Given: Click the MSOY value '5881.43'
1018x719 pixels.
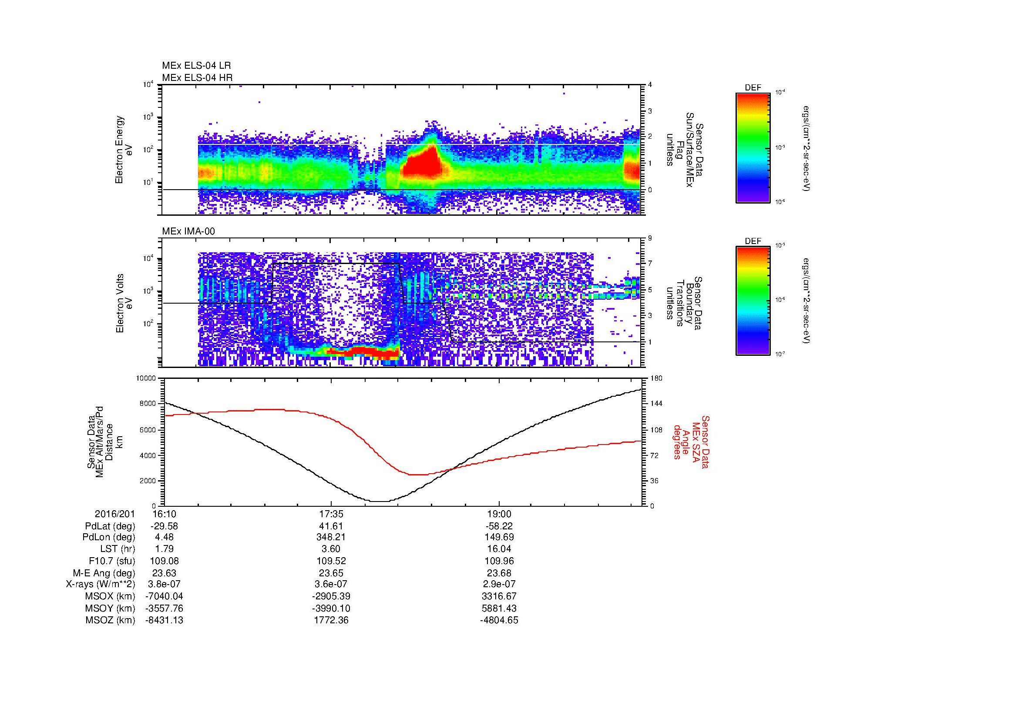Looking at the screenshot, I should coord(499,608).
